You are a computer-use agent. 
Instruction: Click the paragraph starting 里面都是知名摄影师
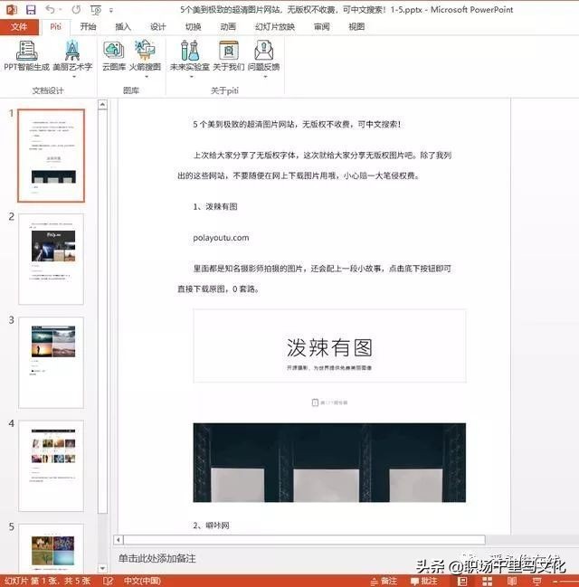coord(315,279)
